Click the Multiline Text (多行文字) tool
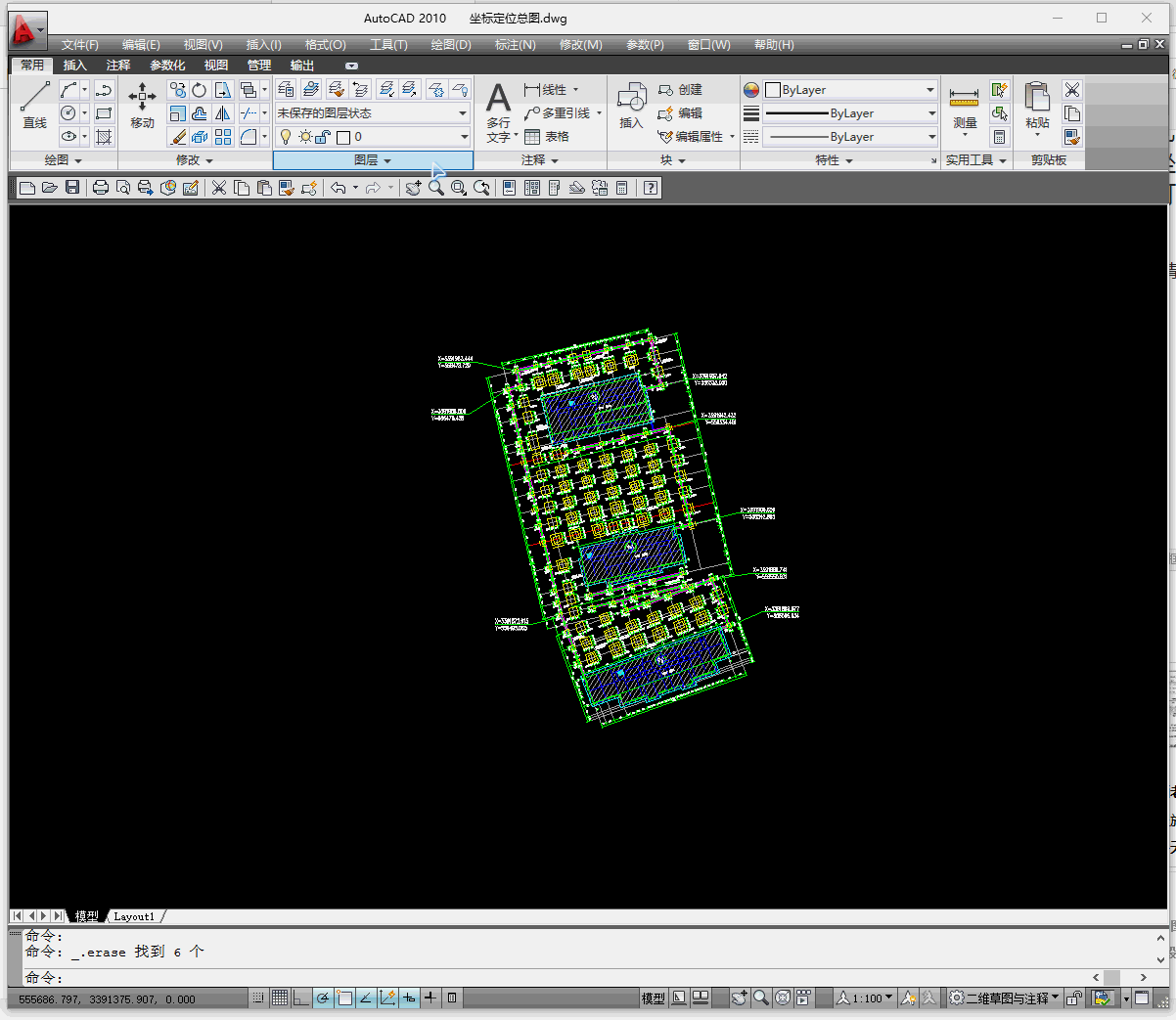Screen dimensions: 1176x1020 click(498, 112)
